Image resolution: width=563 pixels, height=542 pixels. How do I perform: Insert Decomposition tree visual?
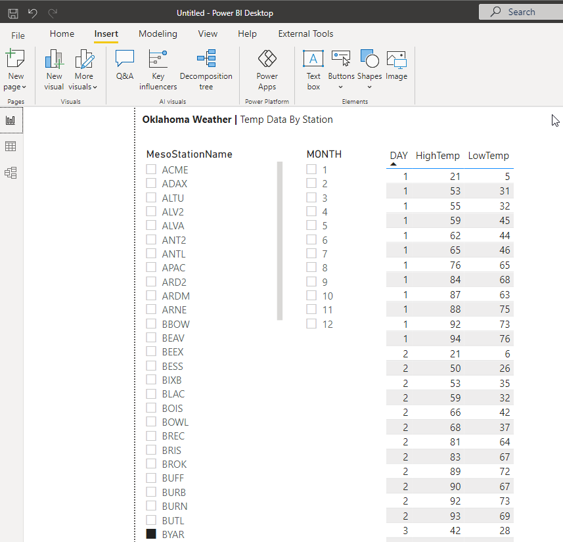pos(206,70)
